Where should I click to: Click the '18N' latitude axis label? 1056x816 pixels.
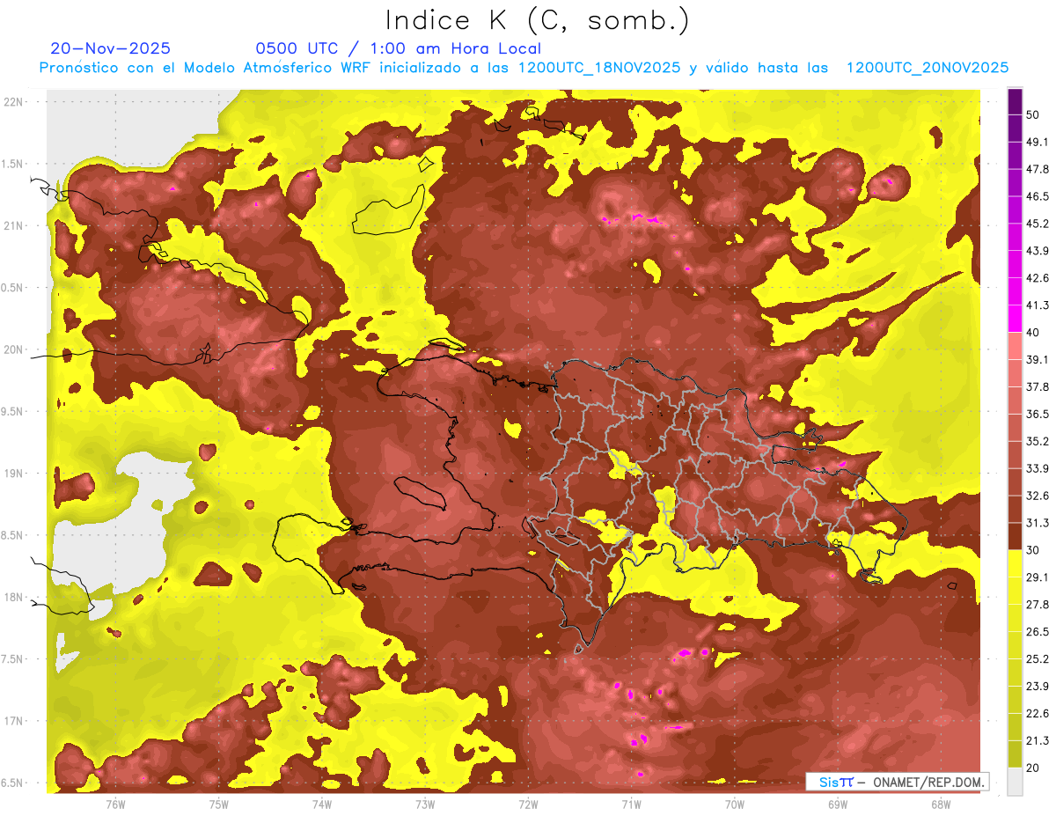[x=13, y=597]
